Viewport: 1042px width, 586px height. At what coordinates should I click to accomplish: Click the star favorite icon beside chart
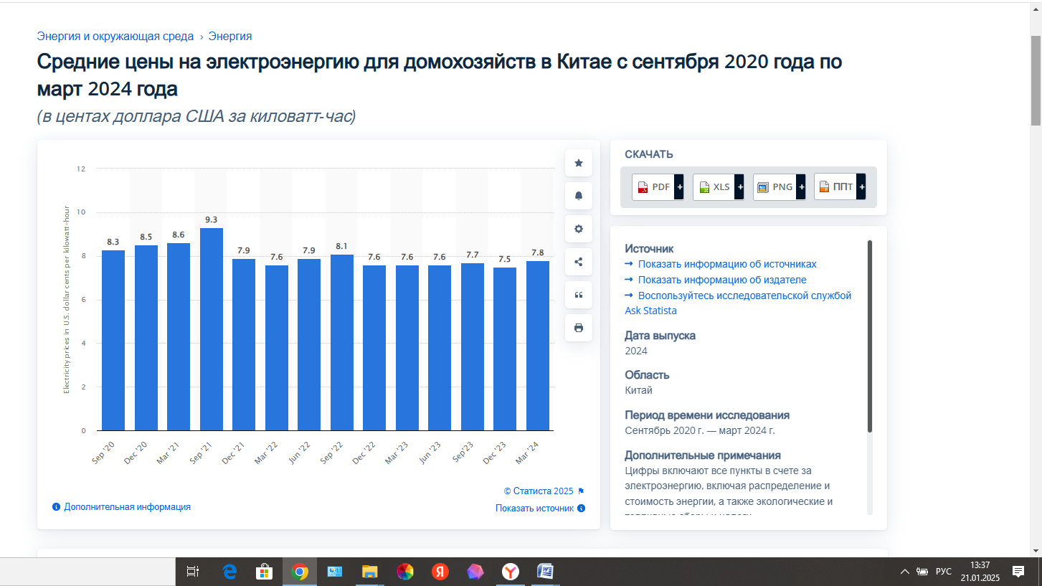click(578, 163)
